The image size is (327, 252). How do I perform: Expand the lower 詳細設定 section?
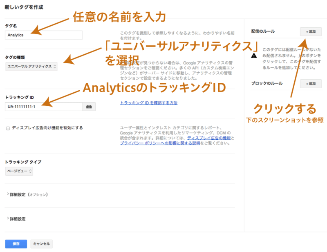[x=16, y=219]
